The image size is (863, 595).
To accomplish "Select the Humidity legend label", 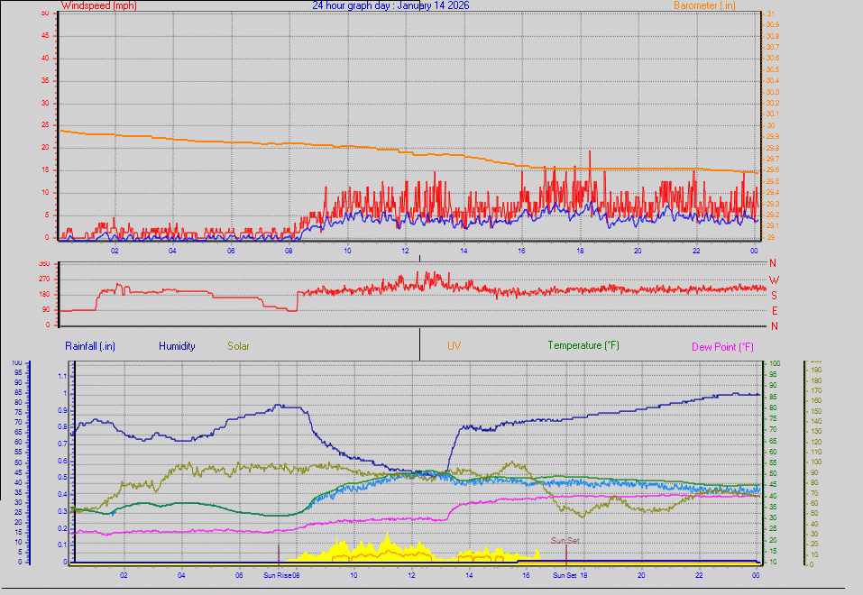I will point(177,345).
